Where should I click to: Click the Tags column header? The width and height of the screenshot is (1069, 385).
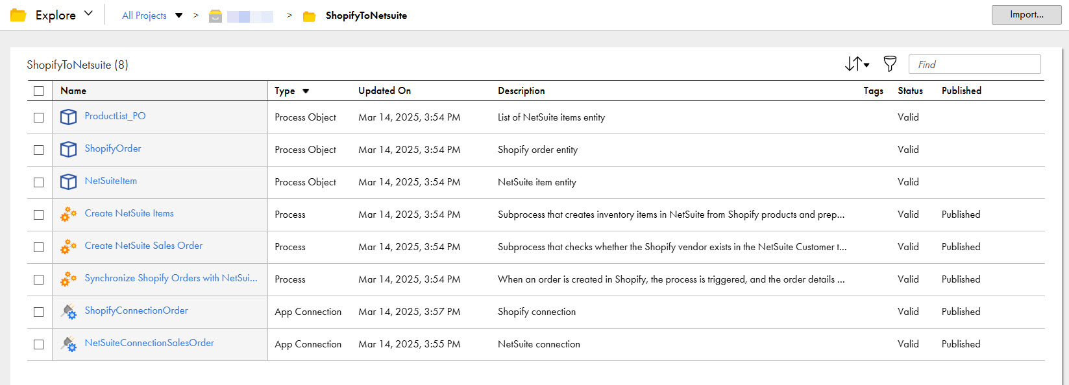pyautogui.click(x=873, y=91)
